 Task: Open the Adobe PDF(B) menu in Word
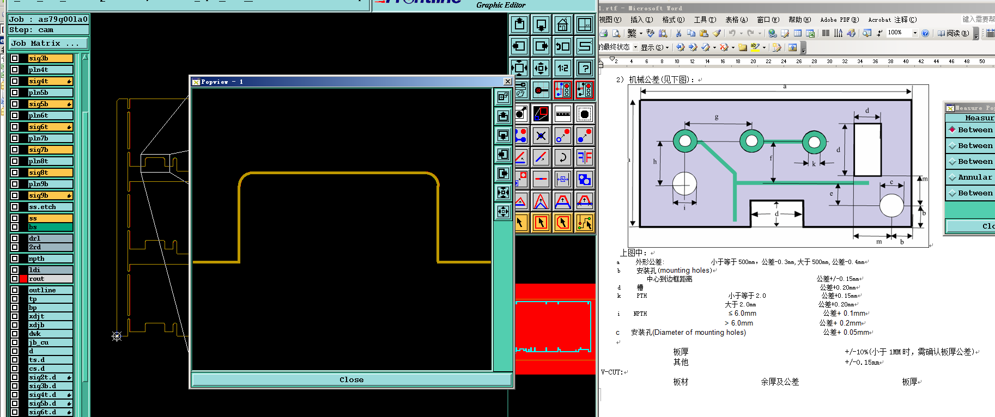coord(839,20)
